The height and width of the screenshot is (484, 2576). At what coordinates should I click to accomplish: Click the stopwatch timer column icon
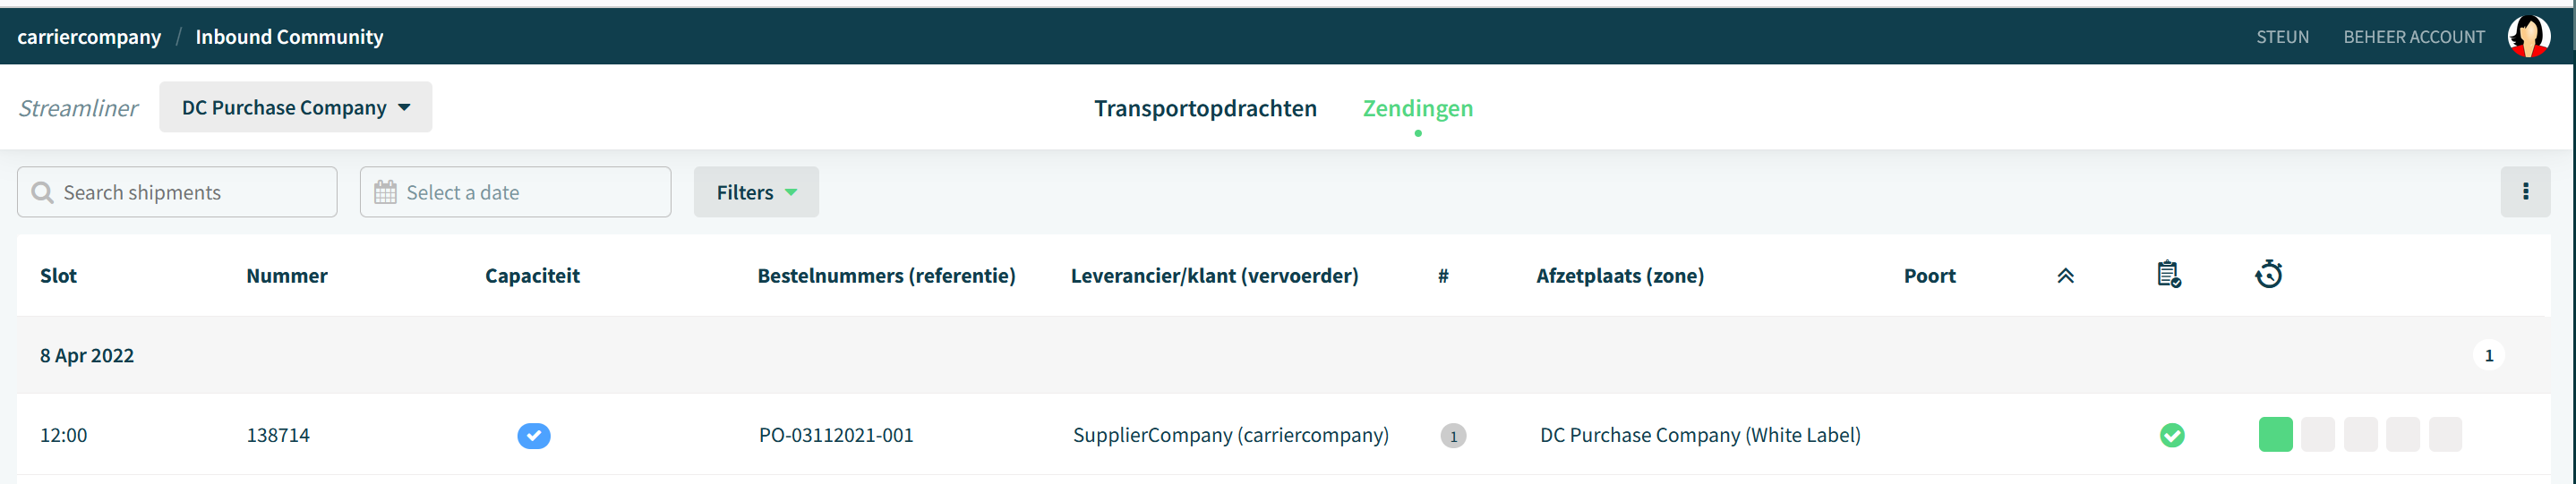tap(2268, 275)
